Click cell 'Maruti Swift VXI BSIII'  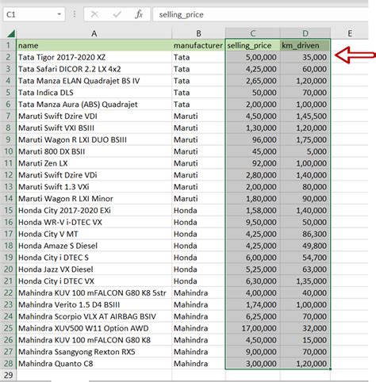(94, 128)
